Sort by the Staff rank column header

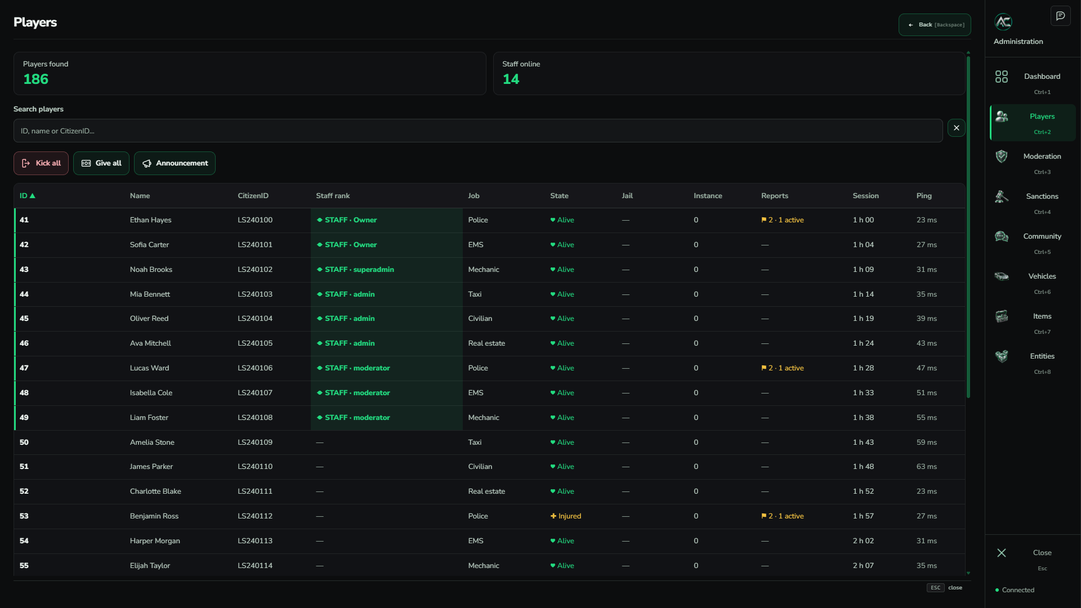click(333, 196)
